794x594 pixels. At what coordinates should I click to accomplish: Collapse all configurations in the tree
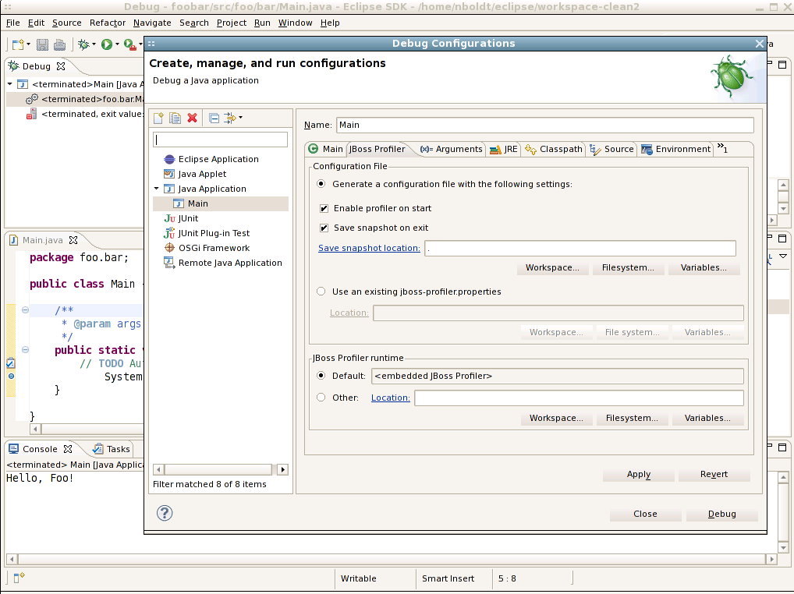click(214, 118)
